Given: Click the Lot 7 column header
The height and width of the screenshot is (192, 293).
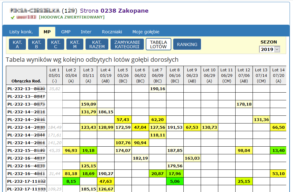Looking at the screenshot, I should (x=157, y=75).
